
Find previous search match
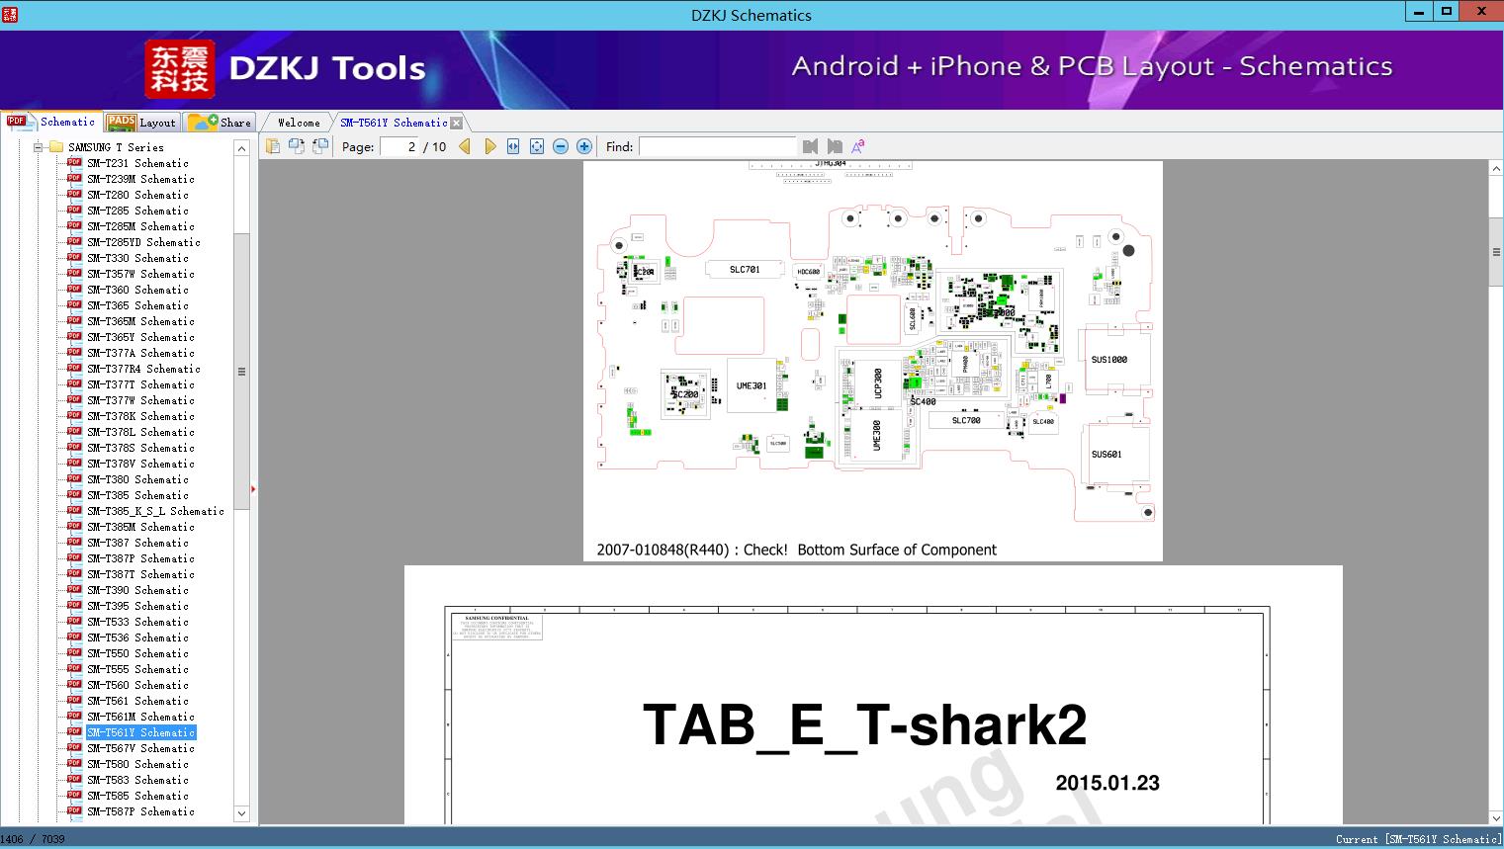tap(811, 146)
